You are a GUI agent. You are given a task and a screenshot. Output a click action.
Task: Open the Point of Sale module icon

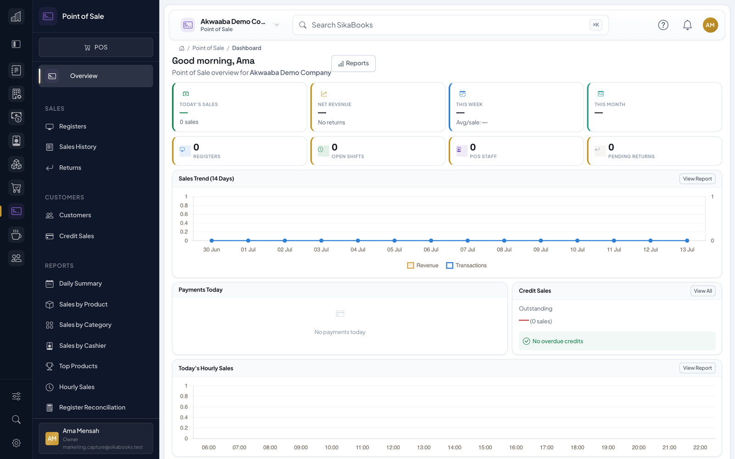coord(16,211)
